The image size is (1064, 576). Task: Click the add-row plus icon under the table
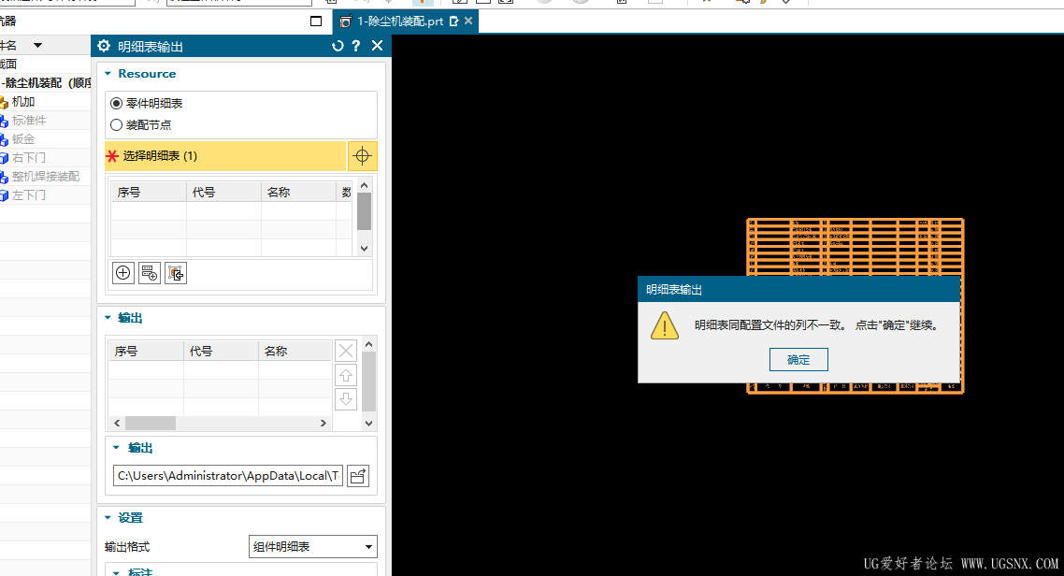click(122, 272)
